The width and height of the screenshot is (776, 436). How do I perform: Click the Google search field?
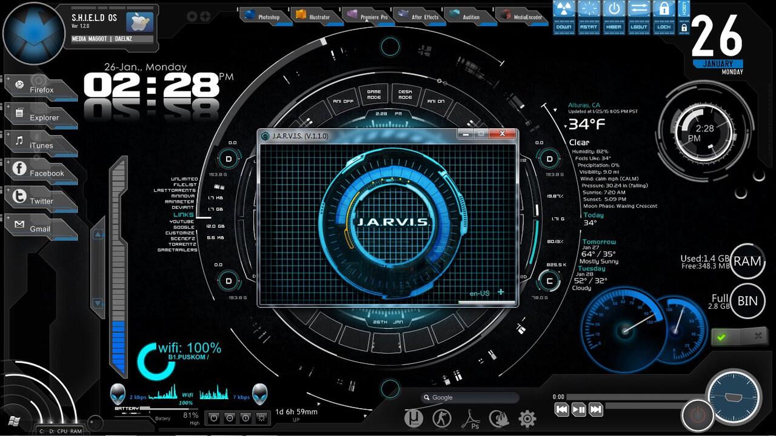[x=470, y=397]
